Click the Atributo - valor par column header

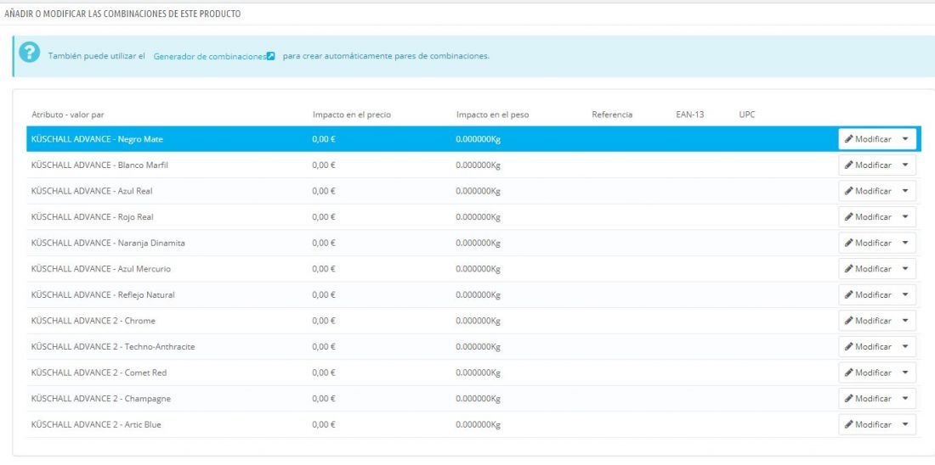point(68,115)
